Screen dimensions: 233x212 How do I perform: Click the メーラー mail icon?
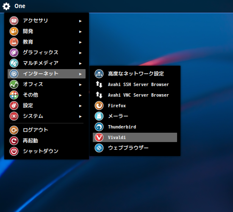coord(99,116)
